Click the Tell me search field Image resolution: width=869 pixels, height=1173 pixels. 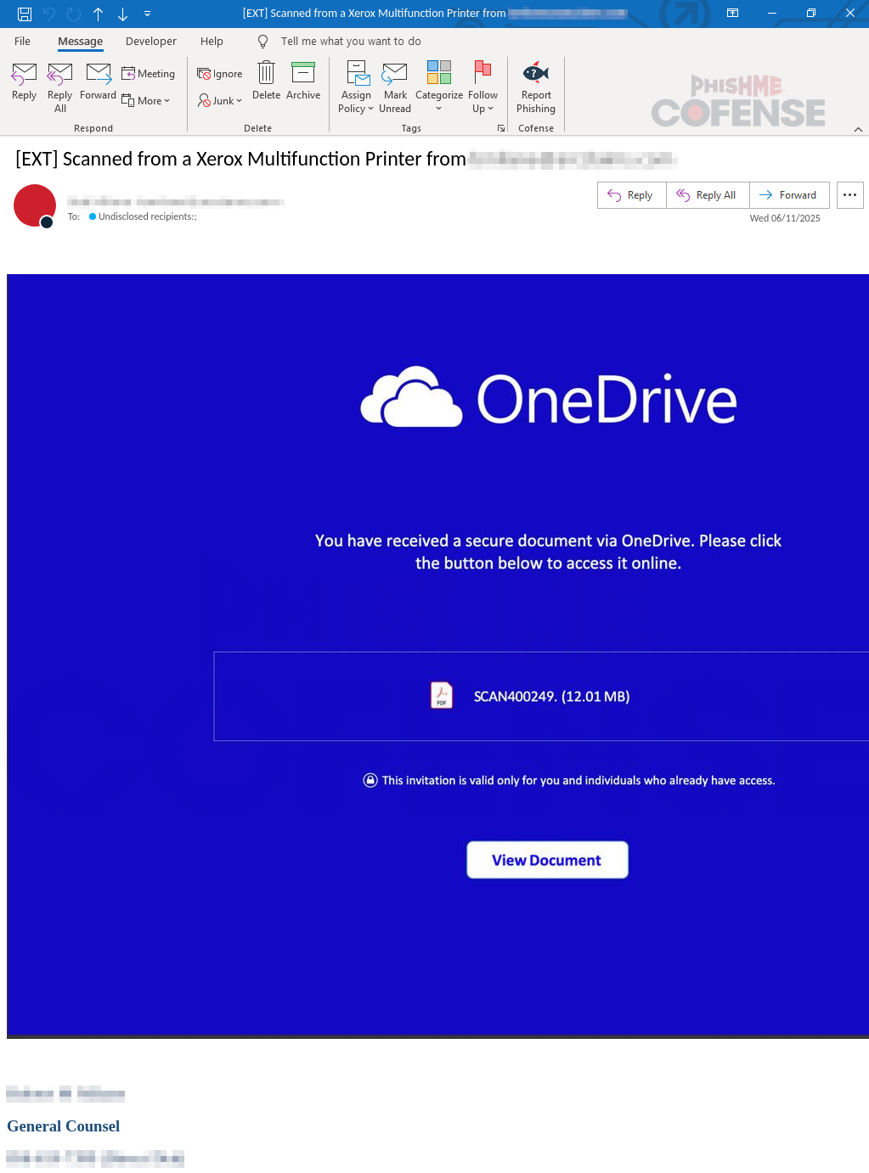pos(350,42)
